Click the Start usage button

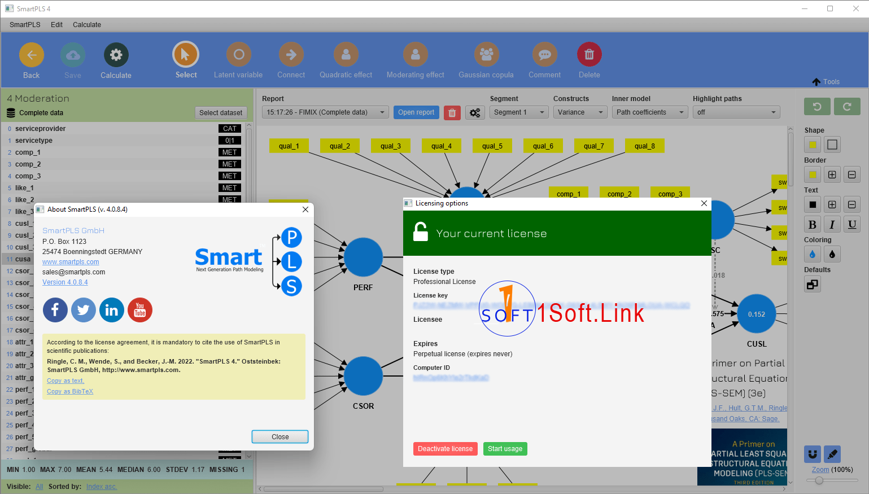coord(505,449)
